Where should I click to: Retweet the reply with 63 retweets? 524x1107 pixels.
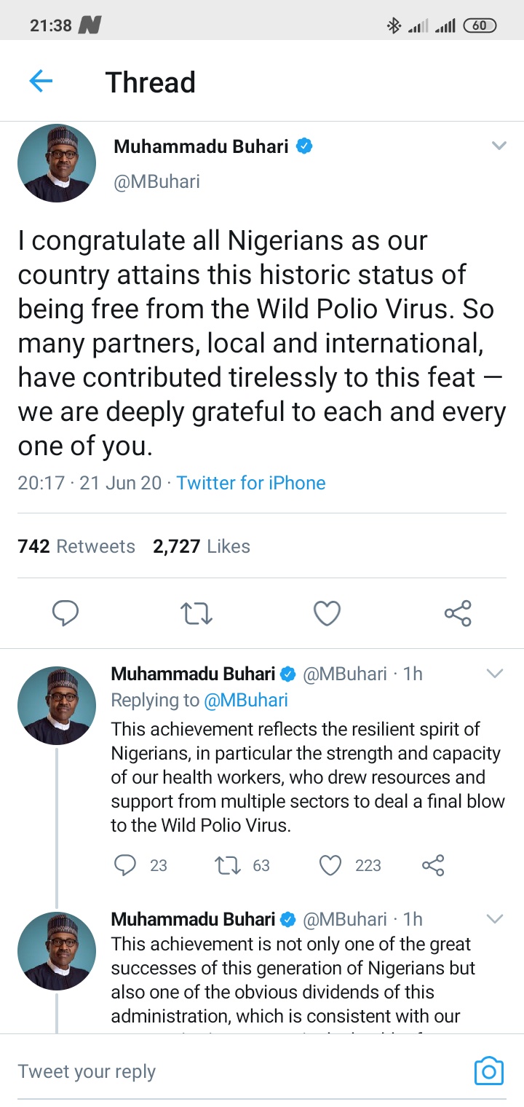click(x=227, y=864)
